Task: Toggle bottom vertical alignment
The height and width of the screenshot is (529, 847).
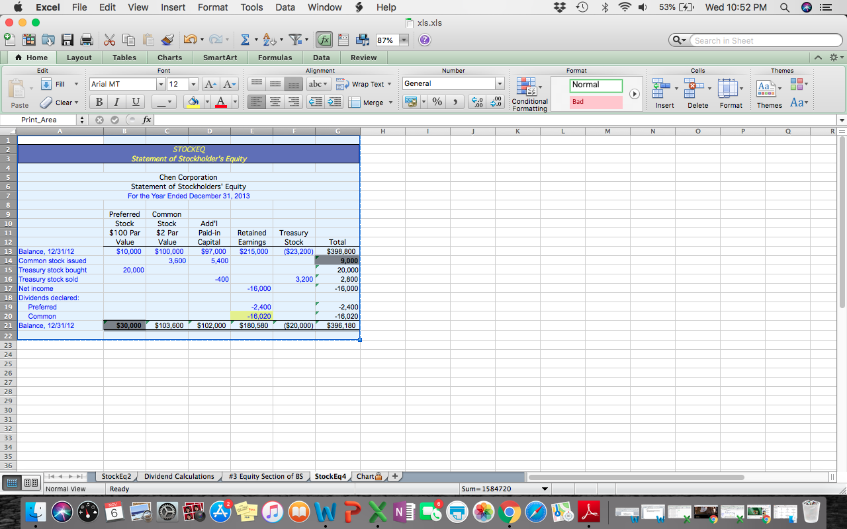Action: pos(294,84)
